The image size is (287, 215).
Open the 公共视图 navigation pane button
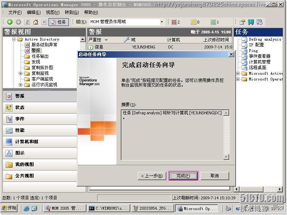tap(40, 176)
